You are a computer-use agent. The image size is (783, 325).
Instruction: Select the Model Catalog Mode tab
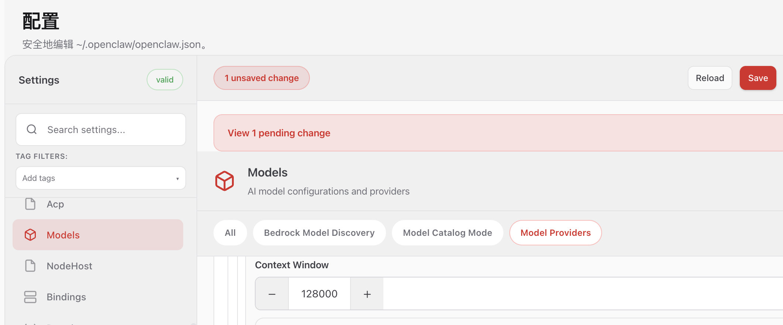(447, 233)
